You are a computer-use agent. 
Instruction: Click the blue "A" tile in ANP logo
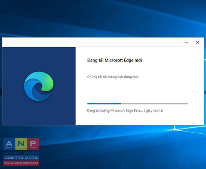point(9,144)
